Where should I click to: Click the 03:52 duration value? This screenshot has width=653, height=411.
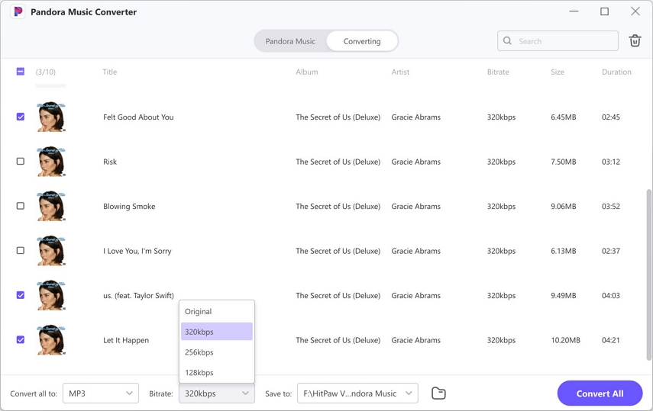coord(611,206)
